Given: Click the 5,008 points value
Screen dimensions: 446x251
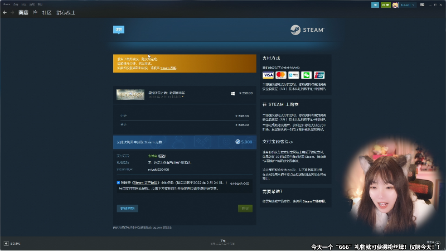Looking at the screenshot, I should (x=246, y=142).
